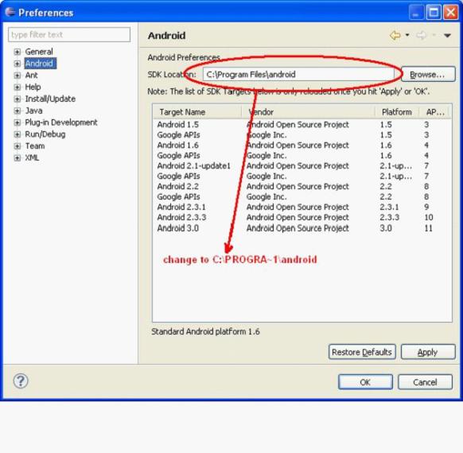463x453 pixels.
Task: Select Google APIs row with platform 1.6
Action: click(x=302, y=156)
